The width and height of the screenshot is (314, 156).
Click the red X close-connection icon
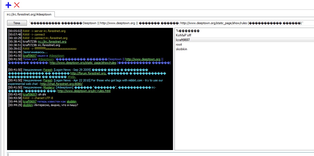tap(17, 5)
